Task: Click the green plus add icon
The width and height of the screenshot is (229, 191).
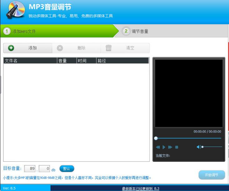Action: pyautogui.click(x=11, y=48)
